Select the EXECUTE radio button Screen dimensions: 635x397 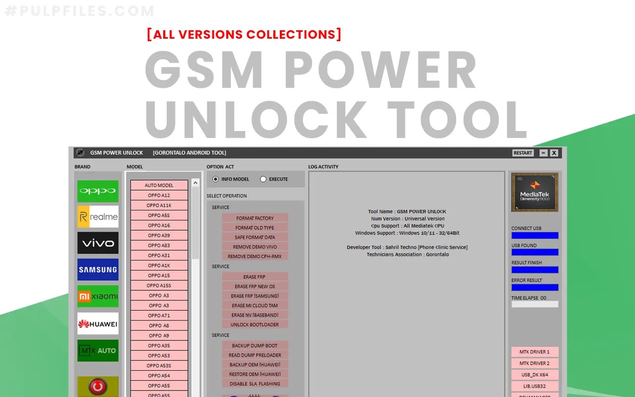tap(263, 179)
